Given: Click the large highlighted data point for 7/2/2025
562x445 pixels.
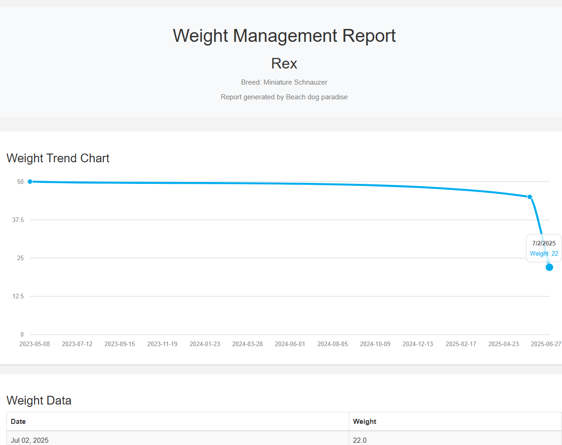Looking at the screenshot, I should (549, 267).
